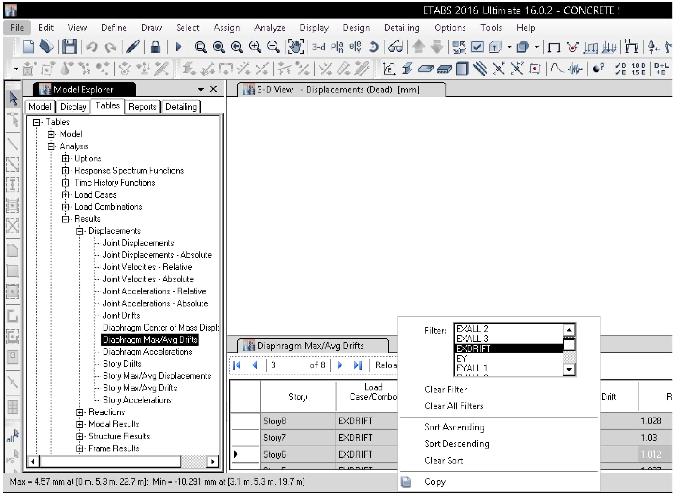
Task: Open the Model Explorer dropdown arrow
Action: 201,90
